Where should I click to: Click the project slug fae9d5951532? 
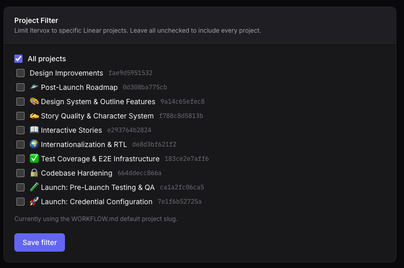click(130, 74)
